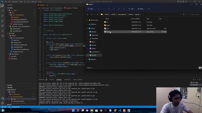Open module-info.java in VS Code Explorer

click(18, 24)
